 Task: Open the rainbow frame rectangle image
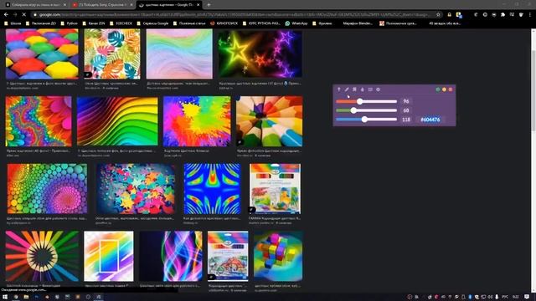click(109, 256)
